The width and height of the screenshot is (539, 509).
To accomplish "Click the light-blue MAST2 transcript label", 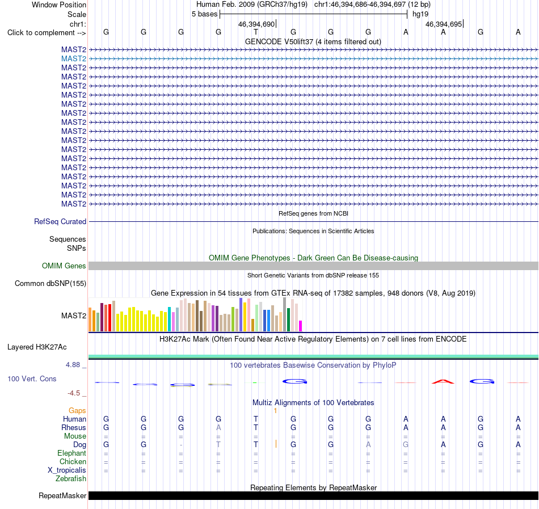I will tap(74, 59).
